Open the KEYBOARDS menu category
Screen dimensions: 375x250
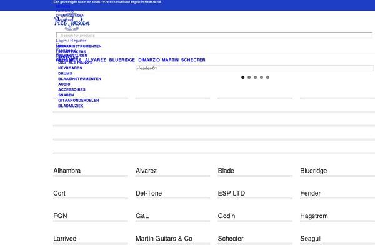[x=70, y=68]
